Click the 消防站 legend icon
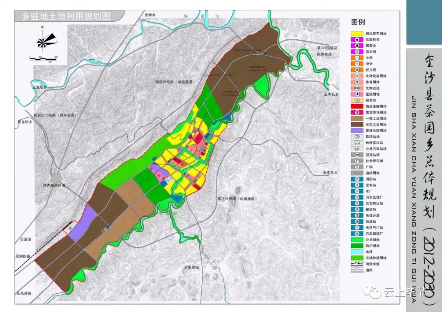The height and width of the screenshot is (312, 442). 357,179
